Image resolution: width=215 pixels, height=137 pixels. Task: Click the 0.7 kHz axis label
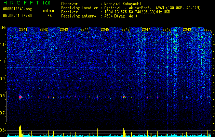3,113
